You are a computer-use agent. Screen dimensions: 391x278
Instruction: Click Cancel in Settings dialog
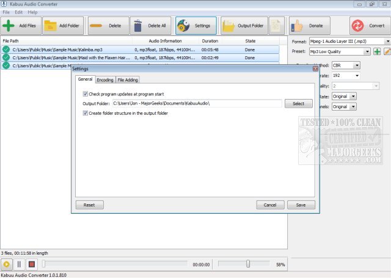point(270,205)
